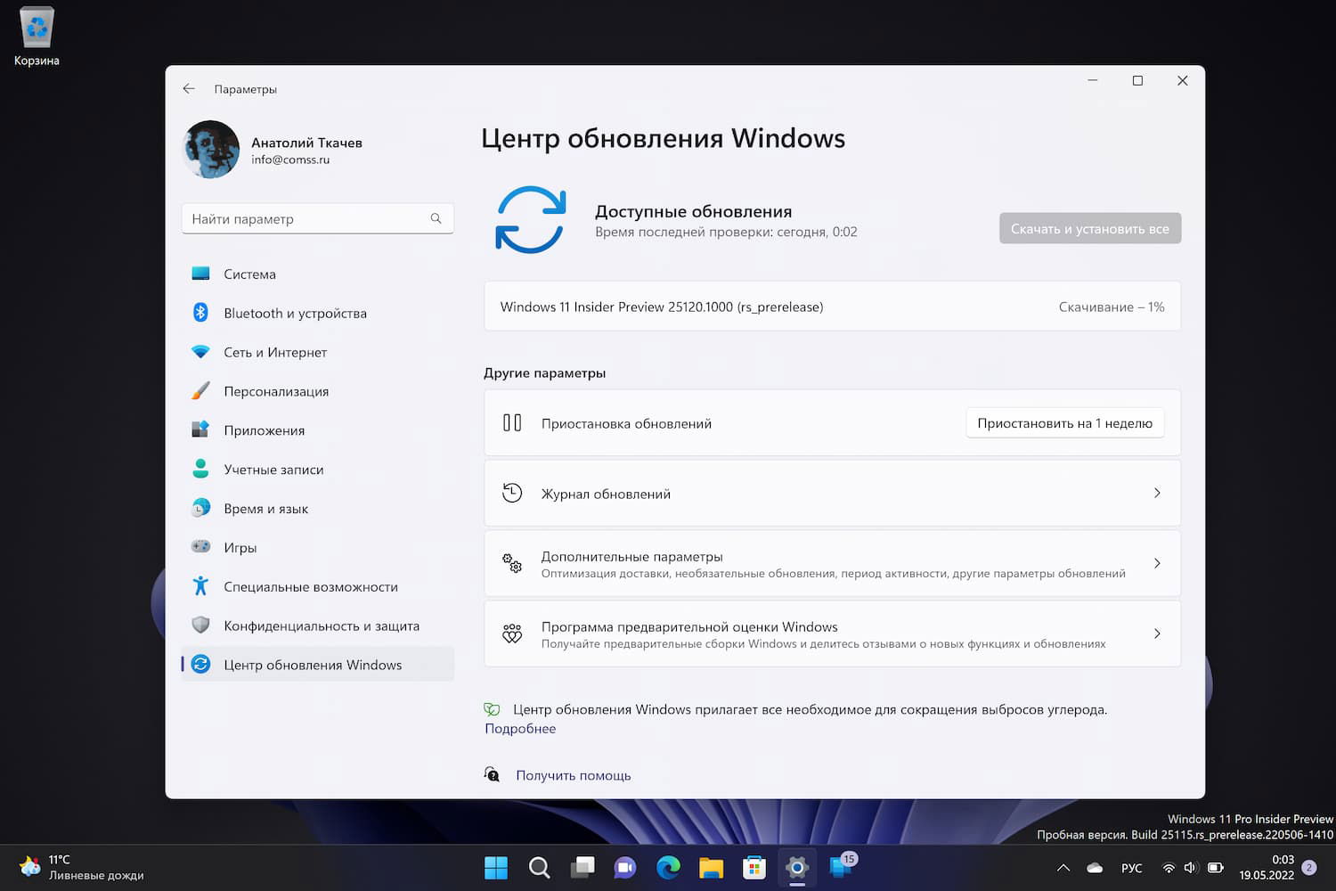Click Приостановить на 1 неделю

(1064, 422)
